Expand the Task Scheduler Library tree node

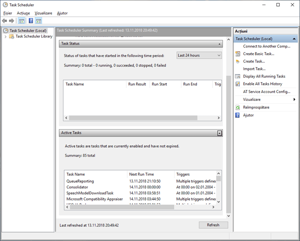click(6, 37)
